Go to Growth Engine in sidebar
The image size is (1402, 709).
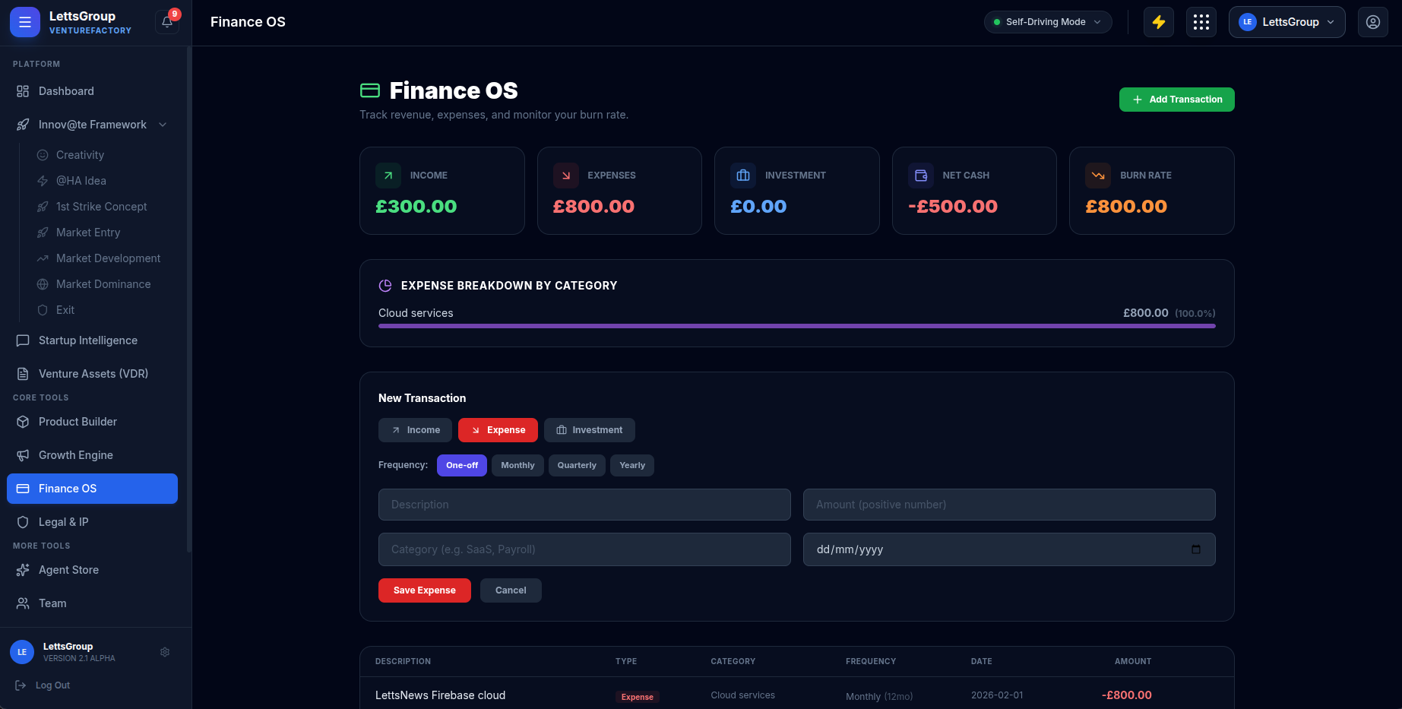[x=76, y=455]
